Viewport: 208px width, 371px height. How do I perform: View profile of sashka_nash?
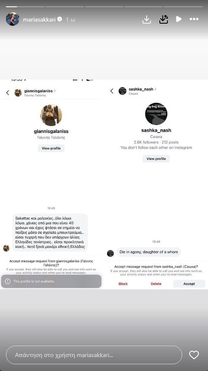click(x=156, y=159)
